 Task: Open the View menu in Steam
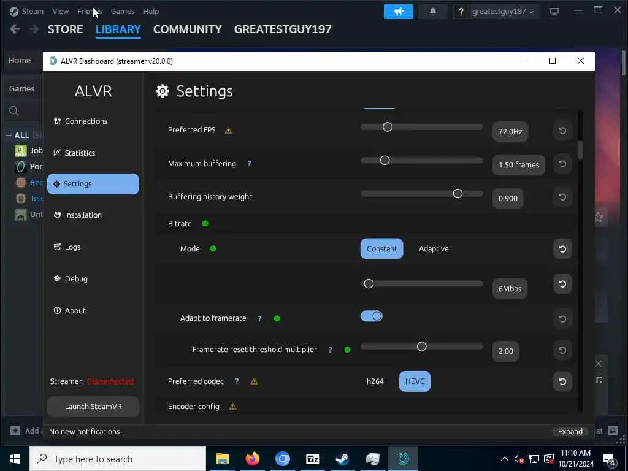click(60, 11)
